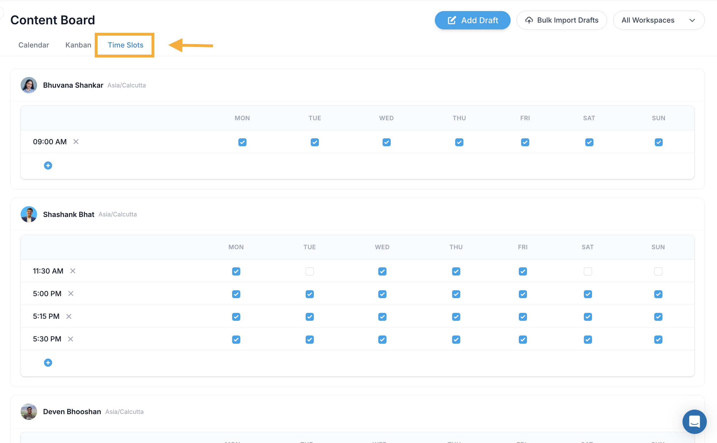Switch to the Kanban tab
717x443 pixels.
78,45
